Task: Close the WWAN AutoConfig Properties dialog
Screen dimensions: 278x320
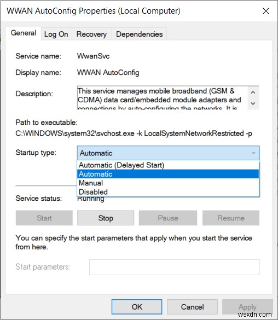Action: 266,11
